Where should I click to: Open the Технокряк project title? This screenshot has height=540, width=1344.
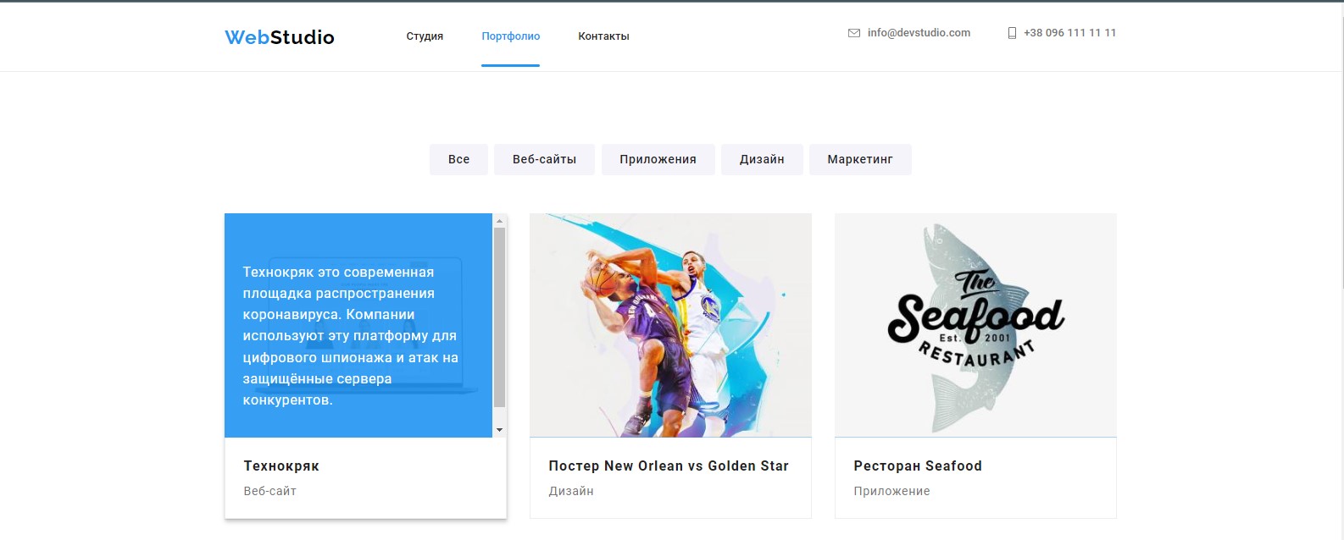[281, 466]
